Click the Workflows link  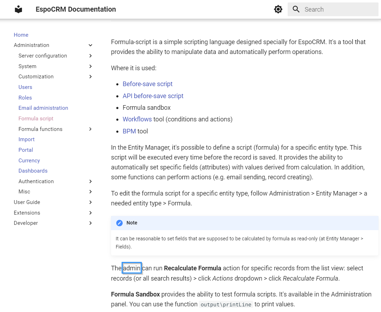point(137,119)
